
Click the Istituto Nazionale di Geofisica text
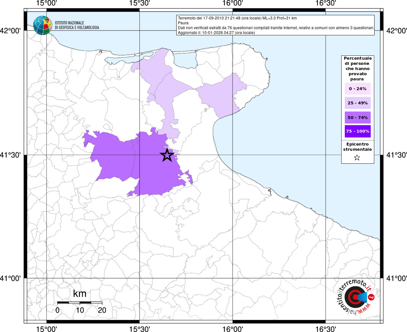pyautogui.click(x=77, y=25)
